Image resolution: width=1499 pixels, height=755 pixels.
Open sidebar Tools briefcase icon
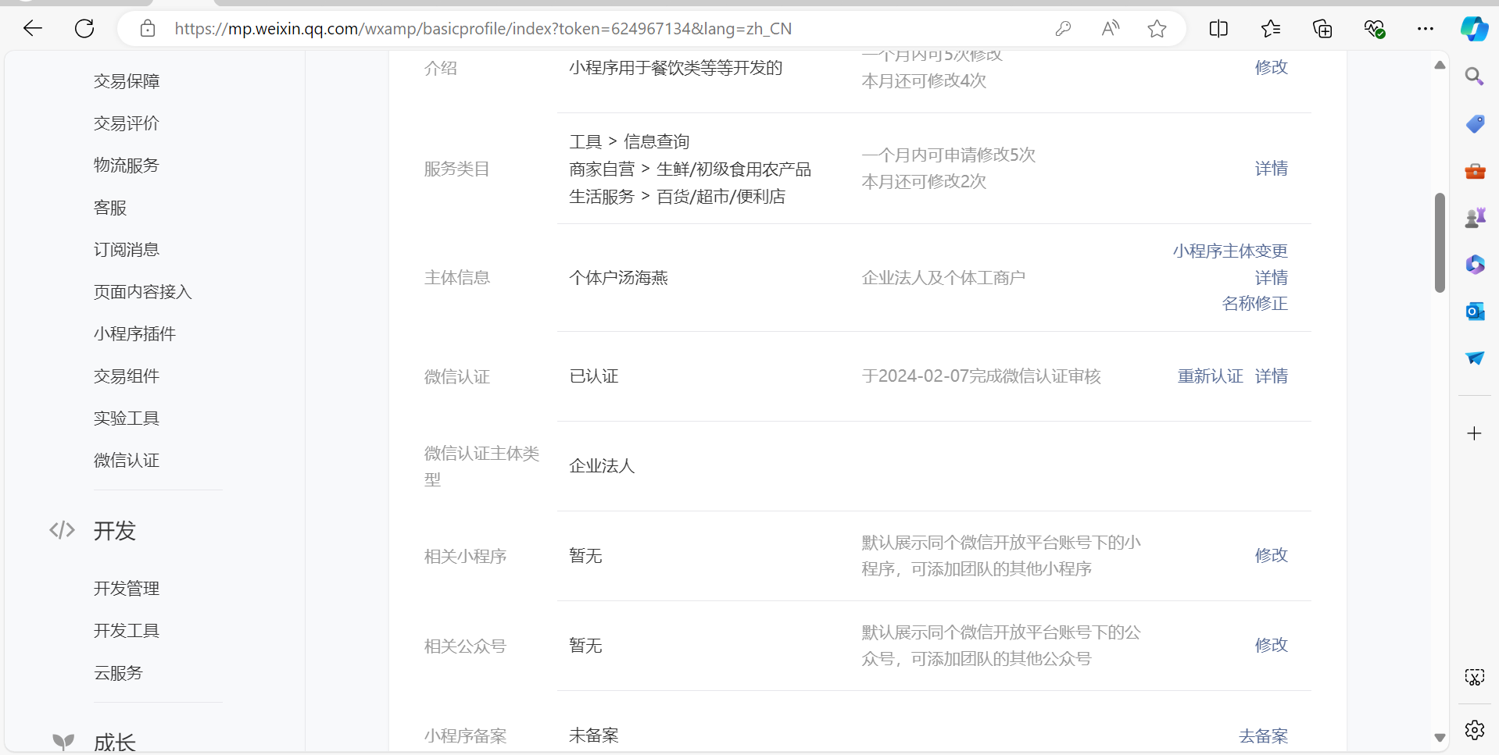pyautogui.click(x=1475, y=170)
